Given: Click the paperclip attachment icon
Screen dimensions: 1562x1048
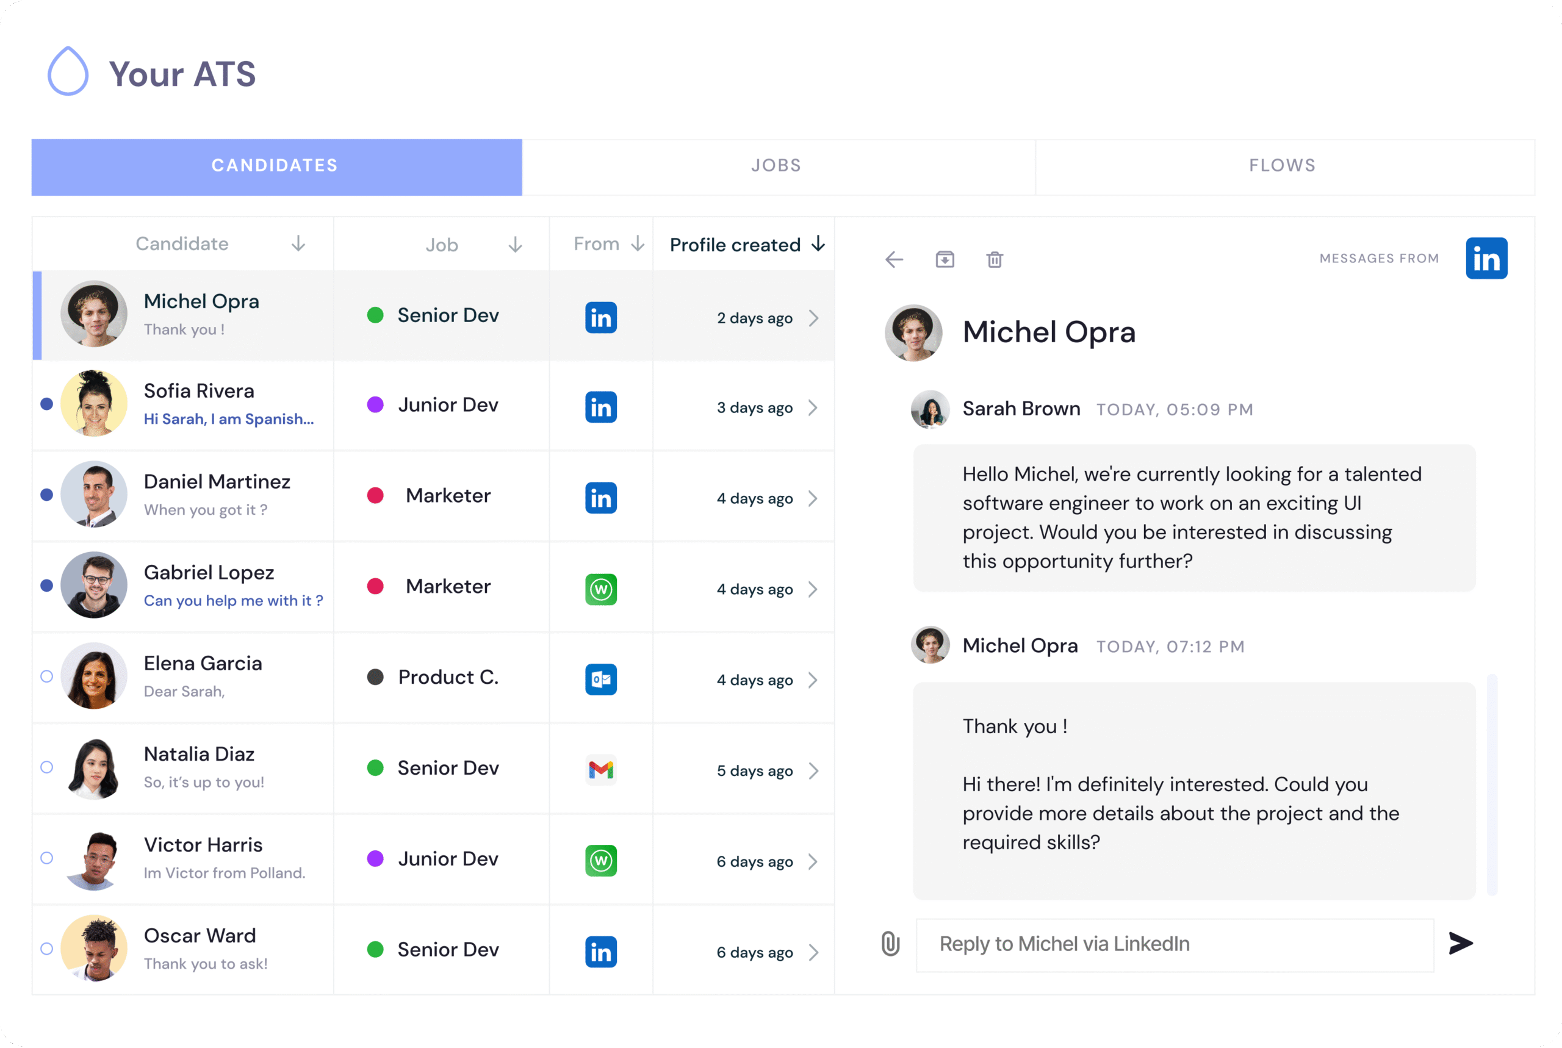Looking at the screenshot, I should click(x=890, y=944).
